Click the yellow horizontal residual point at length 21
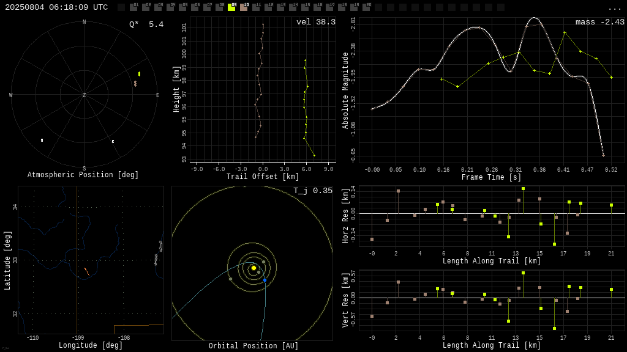 (612, 205)
